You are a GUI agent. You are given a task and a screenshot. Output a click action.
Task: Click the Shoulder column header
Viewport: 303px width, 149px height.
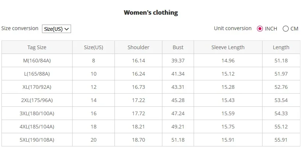[x=138, y=47]
